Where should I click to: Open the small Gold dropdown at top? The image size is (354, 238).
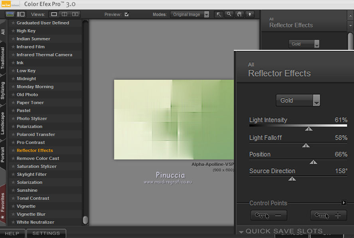(304, 44)
